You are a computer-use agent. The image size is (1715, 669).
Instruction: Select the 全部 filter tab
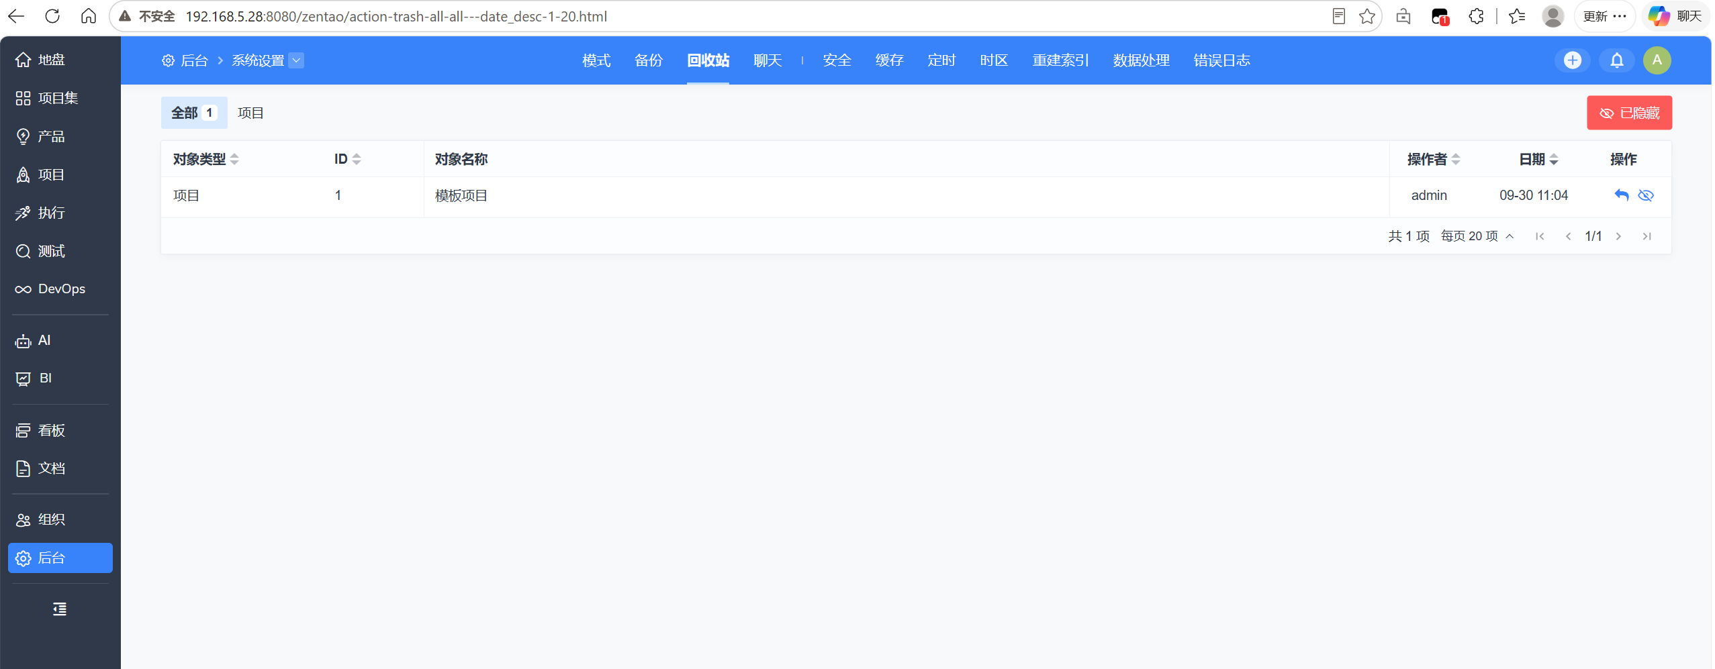pyautogui.click(x=194, y=113)
